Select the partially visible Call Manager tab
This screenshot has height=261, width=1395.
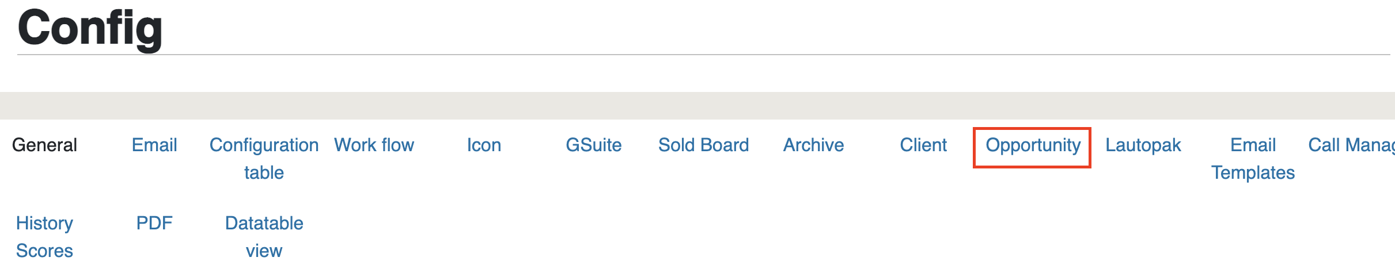[1351, 145]
